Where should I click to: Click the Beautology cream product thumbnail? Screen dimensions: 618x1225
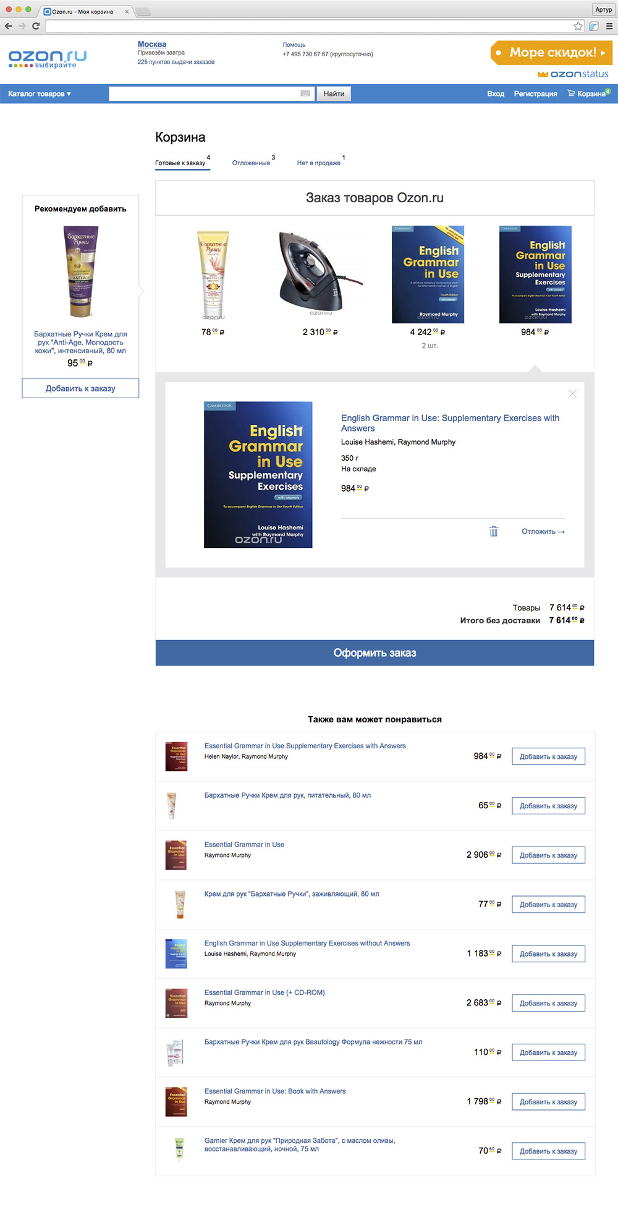(176, 1053)
